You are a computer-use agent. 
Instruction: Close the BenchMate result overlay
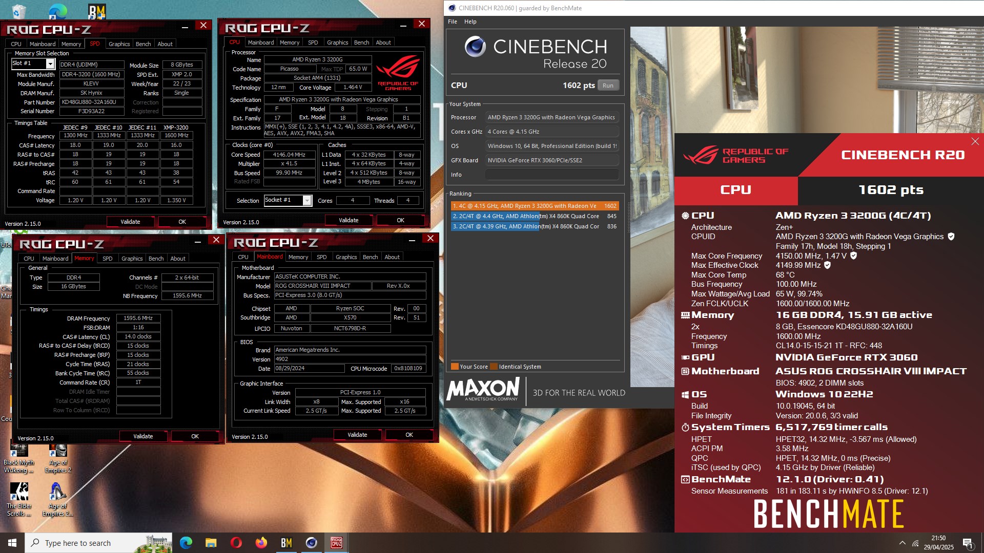tap(975, 141)
